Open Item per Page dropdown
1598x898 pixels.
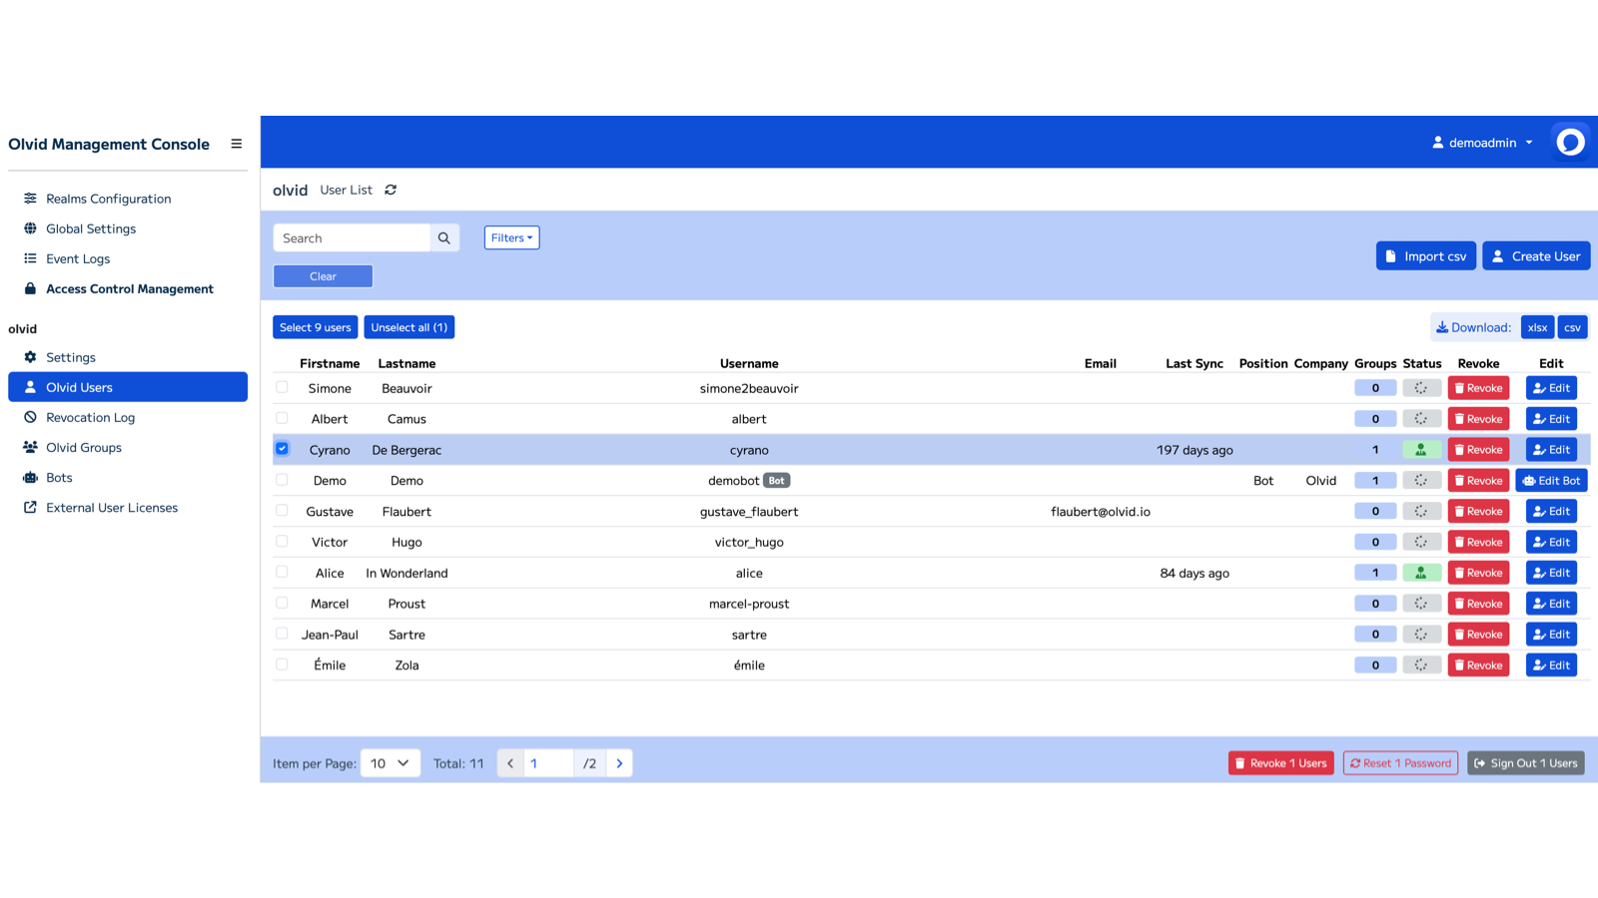pos(391,763)
